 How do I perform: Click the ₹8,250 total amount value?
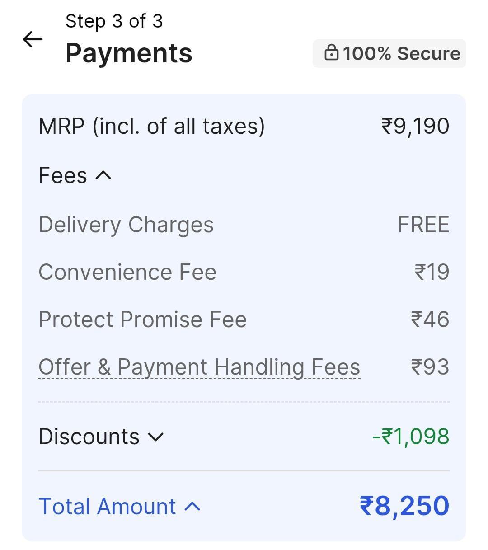point(404,506)
